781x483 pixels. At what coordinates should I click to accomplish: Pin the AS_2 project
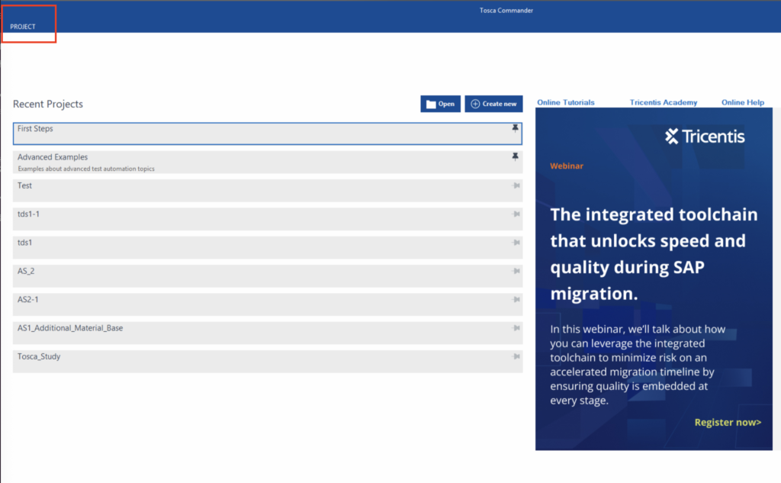click(x=516, y=271)
